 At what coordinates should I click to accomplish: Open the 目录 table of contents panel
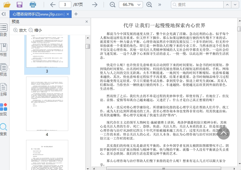pyautogui.click(x=3, y=30)
